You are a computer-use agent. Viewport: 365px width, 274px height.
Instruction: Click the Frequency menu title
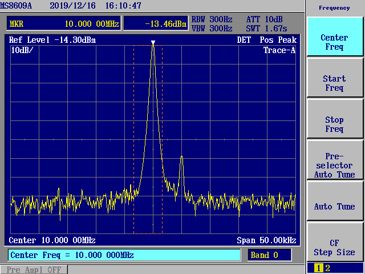(x=334, y=8)
